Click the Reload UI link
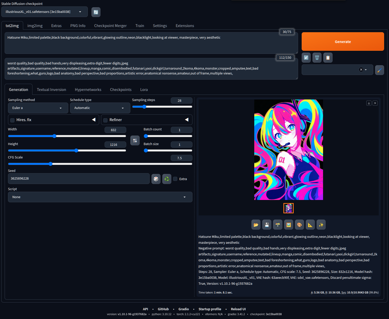Viewport: 389px width, 319px height. pyautogui.click(x=238, y=309)
